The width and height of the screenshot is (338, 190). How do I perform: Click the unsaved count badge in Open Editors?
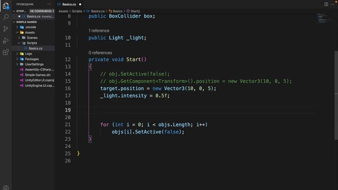(42, 11)
